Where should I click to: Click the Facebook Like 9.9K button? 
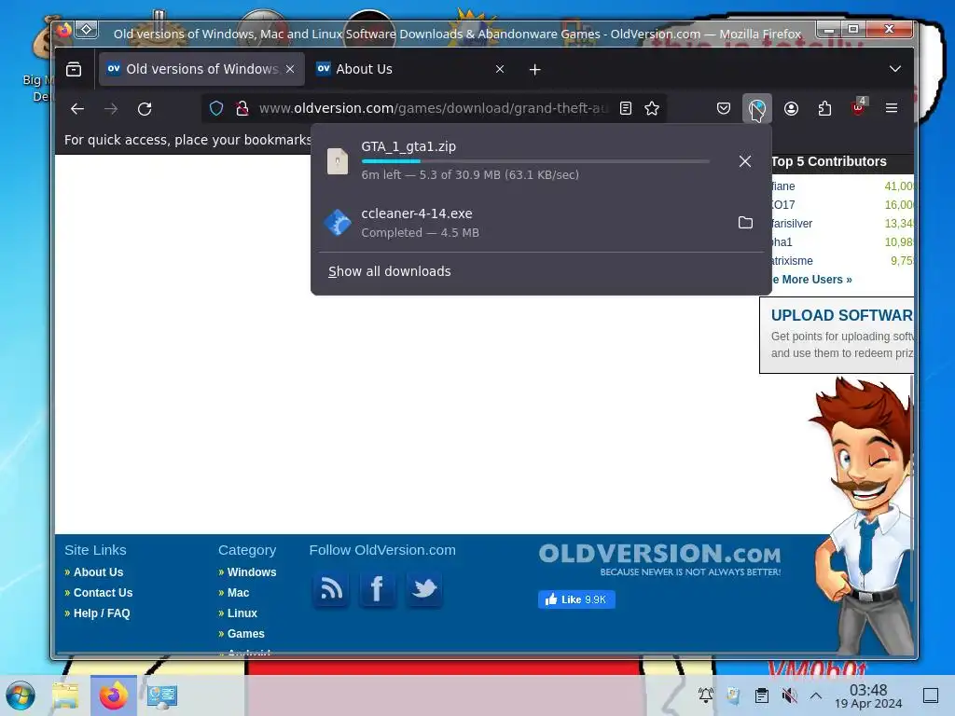point(576,599)
